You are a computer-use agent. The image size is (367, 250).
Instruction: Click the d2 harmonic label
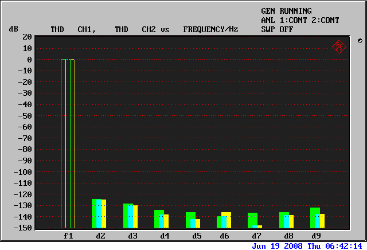(101, 236)
